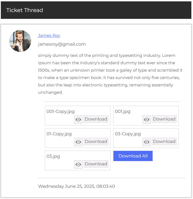Click the 03.jpg attachment name

[x=53, y=156]
